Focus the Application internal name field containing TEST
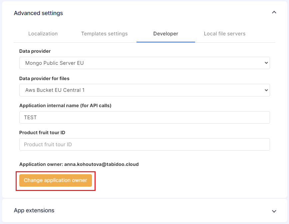The image size is (289, 224). coord(144,118)
